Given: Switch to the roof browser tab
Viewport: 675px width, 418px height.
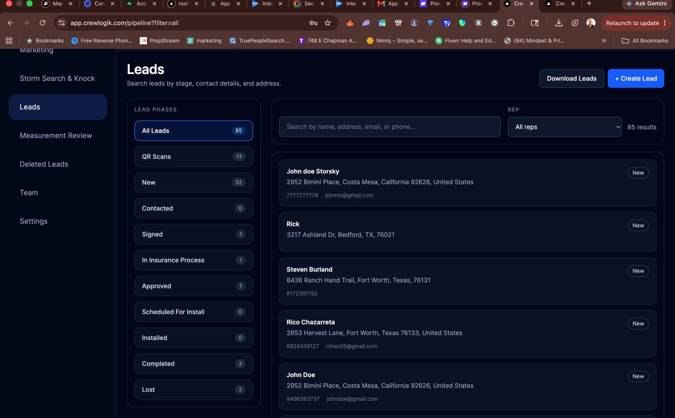Looking at the screenshot, I should point(183,3).
